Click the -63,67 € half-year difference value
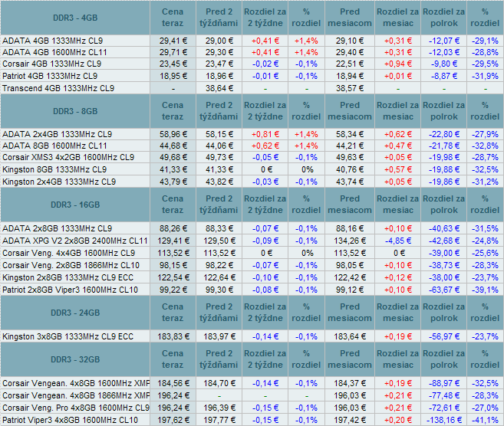Image resolution: width=504 pixels, height=426 pixels. 444,290
